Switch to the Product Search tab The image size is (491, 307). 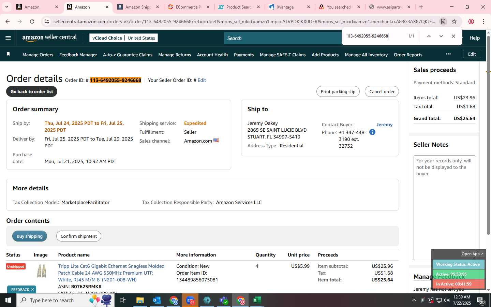[239, 7]
